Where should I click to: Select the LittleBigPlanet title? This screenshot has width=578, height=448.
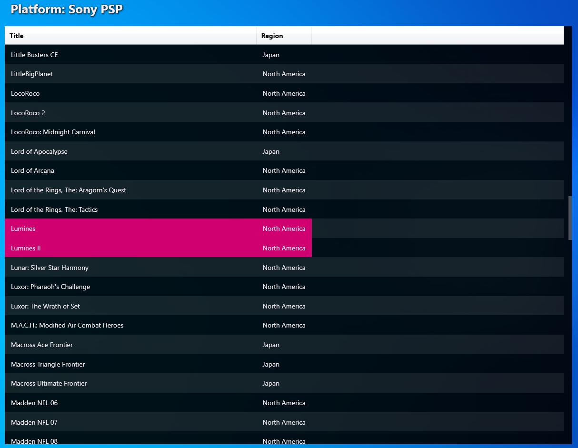point(32,74)
